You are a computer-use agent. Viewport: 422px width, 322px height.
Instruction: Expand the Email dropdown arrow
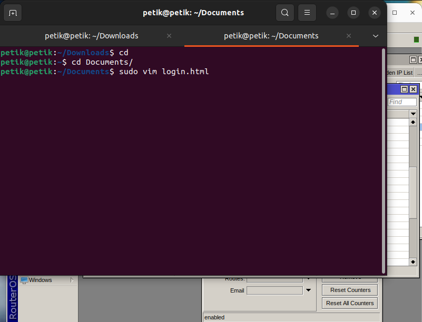click(308, 290)
